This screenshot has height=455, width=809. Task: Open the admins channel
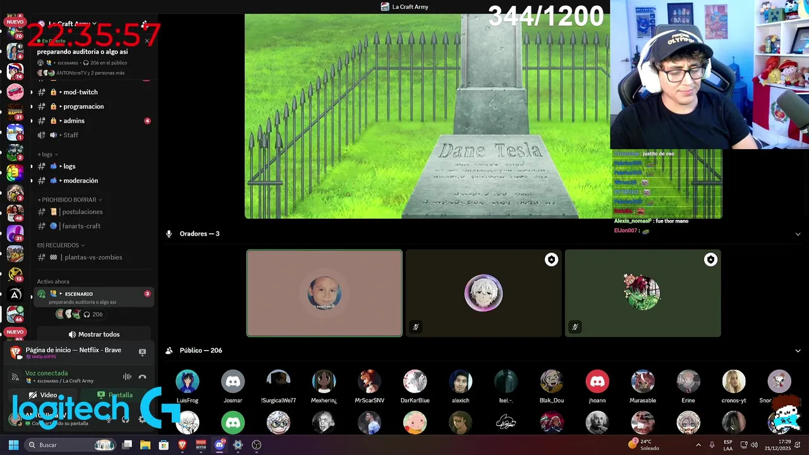click(x=95, y=121)
